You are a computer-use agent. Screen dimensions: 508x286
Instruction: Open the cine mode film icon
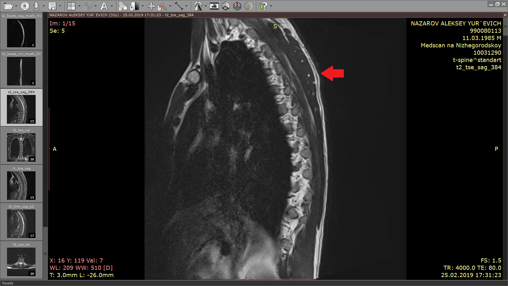tap(214, 6)
